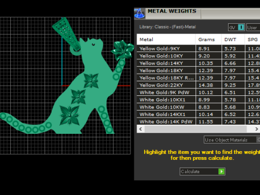The height and width of the screenshot is (195, 260).
Task: Click the green arrow on Calculate
Action: (222, 171)
